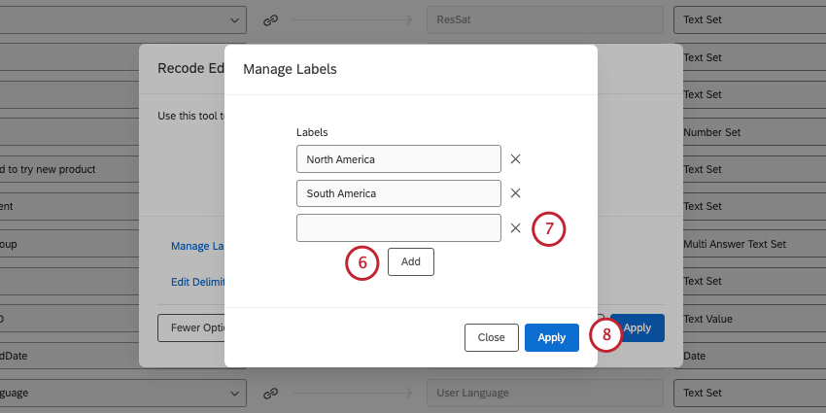
Task: Click the link icon beside User Language
Action: 271,393
